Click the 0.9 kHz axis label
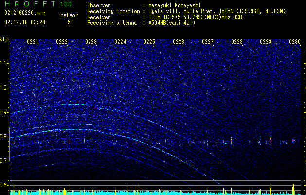This screenshot has width=306, height=195. (4, 112)
